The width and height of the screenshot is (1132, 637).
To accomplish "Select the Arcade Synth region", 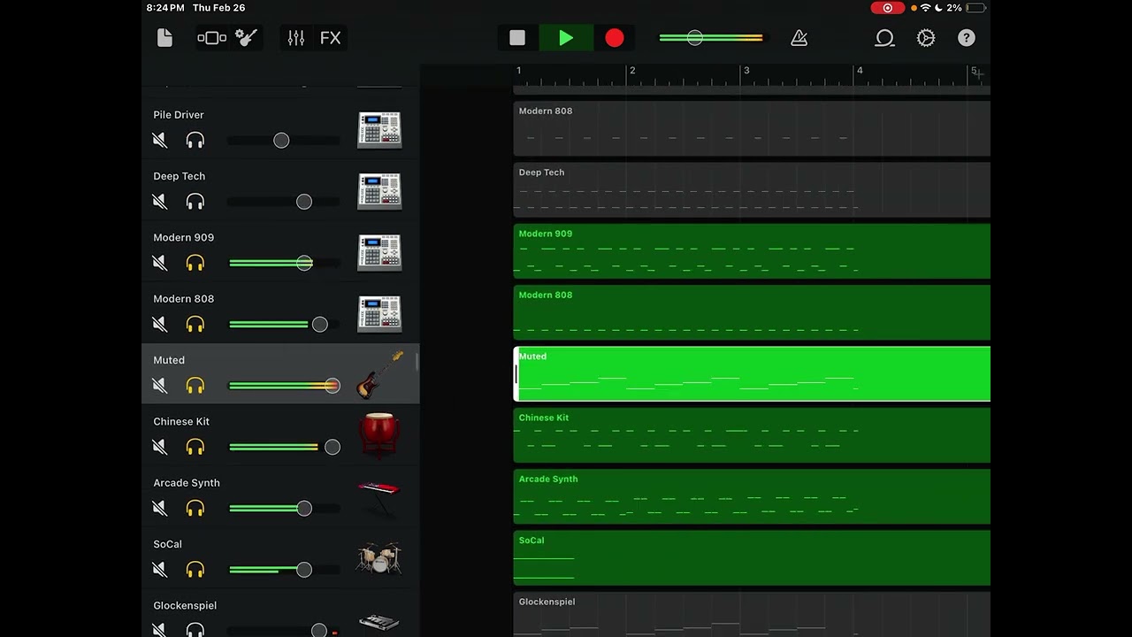I will pos(752,496).
